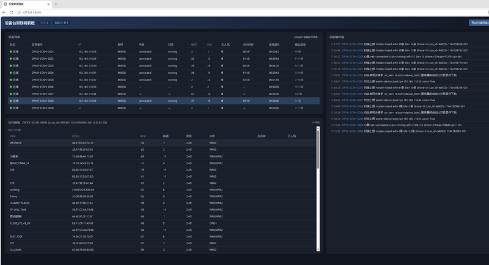The width and height of the screenshot is (489, 265).
Task: Select the Sunny WiFi row
Action: coord(162,197)
